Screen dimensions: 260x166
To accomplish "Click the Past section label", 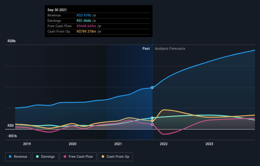I will tap(146, 48).
